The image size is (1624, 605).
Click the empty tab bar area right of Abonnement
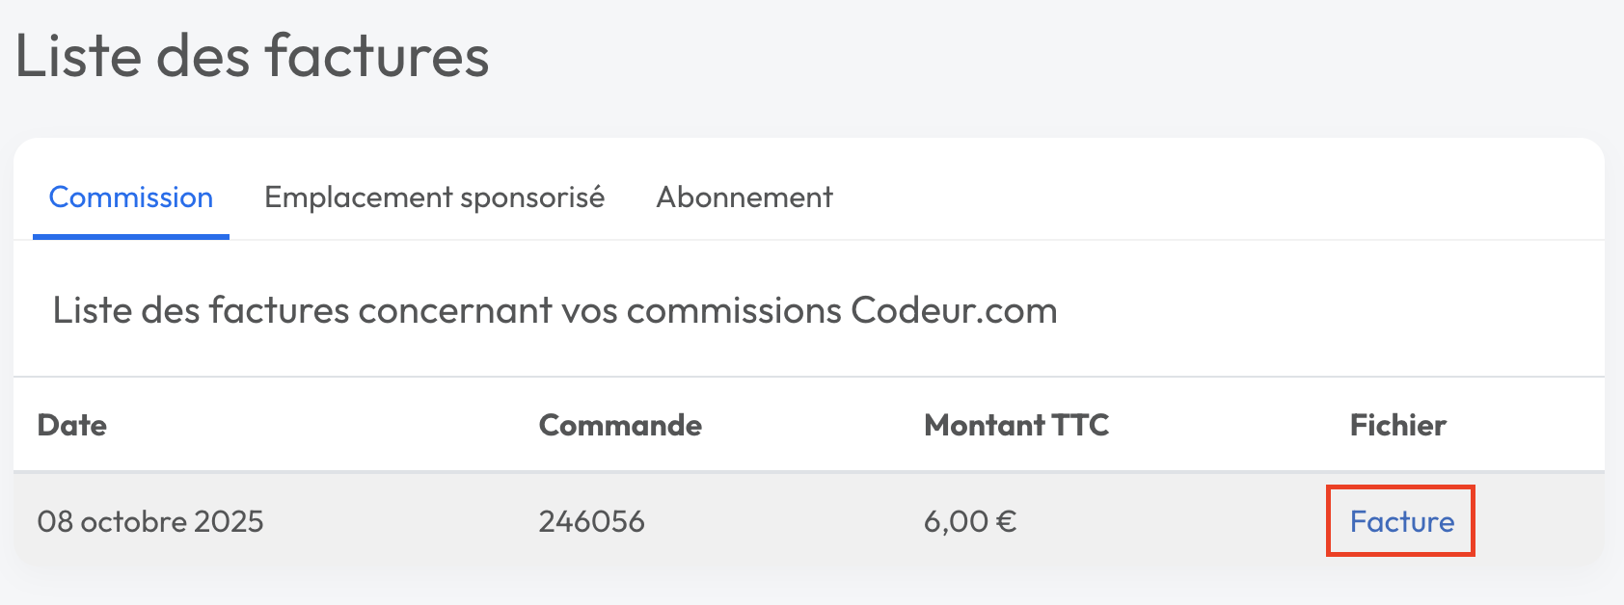point(1205,197)
